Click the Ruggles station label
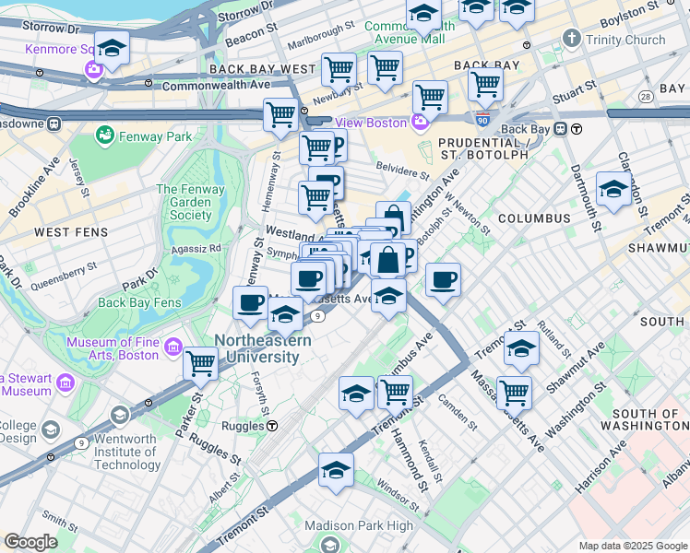 coord(243,426)
